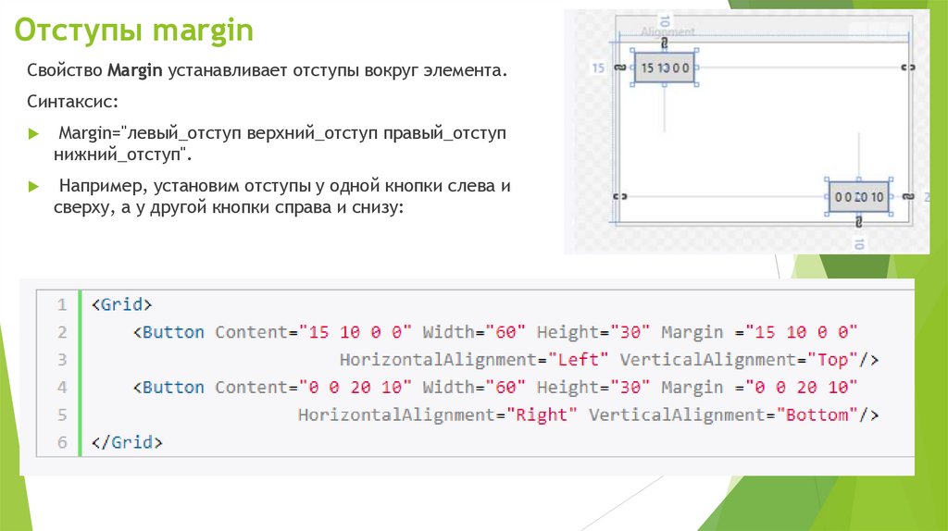Click the Content value "0 0 20 10" in code line 4
Viewport: 948px width, 531px height.
tap(355, 388)
